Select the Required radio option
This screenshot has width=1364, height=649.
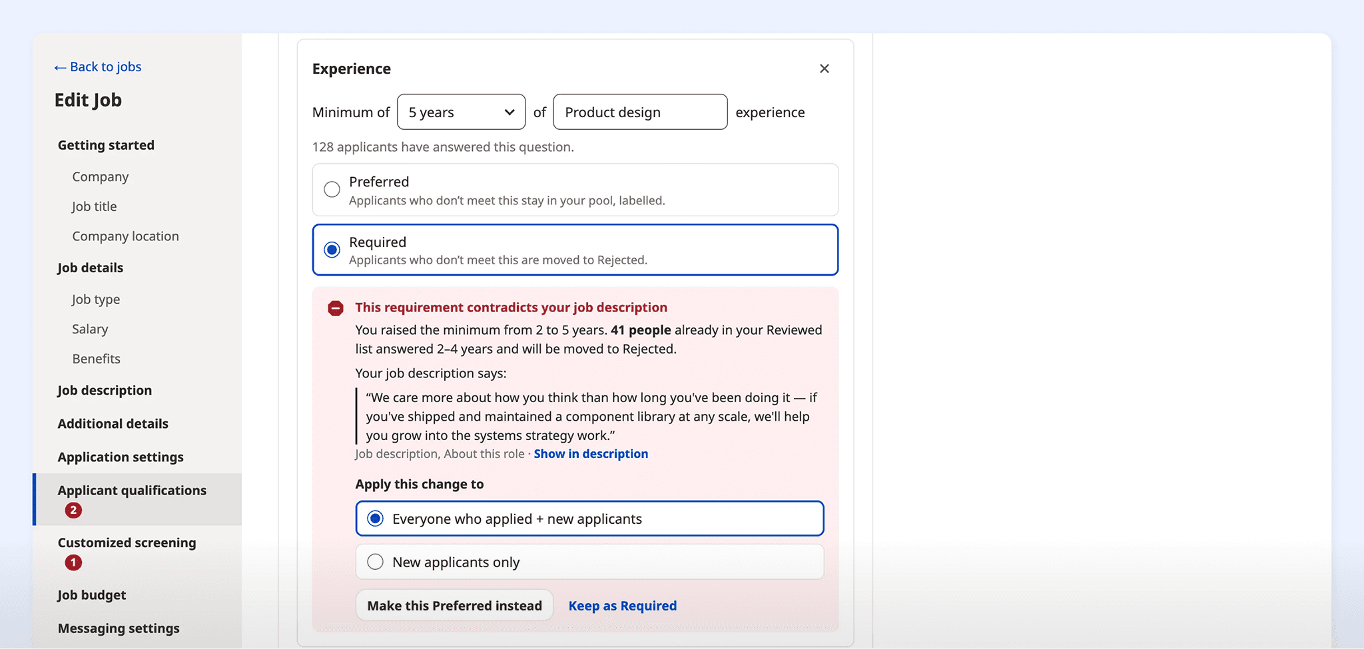point(575,250)
